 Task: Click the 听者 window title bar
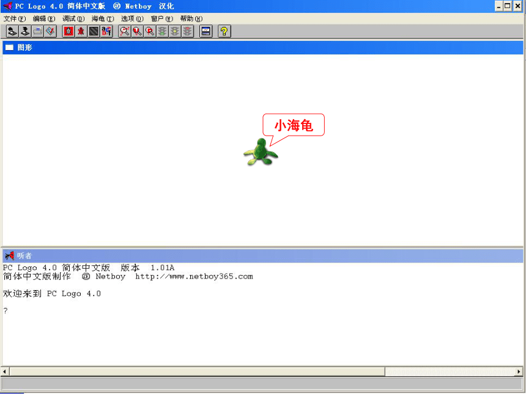point(262,255)
